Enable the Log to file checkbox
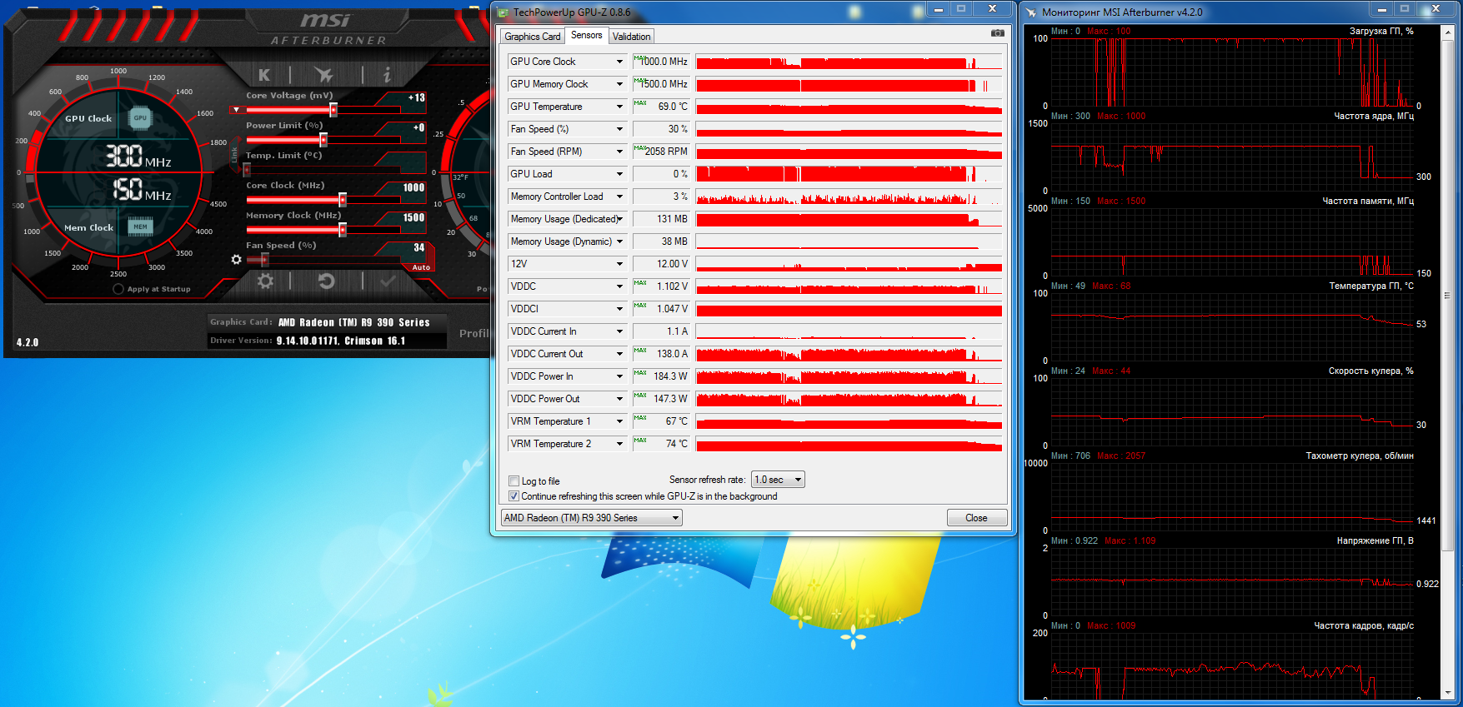 point(514,481)
